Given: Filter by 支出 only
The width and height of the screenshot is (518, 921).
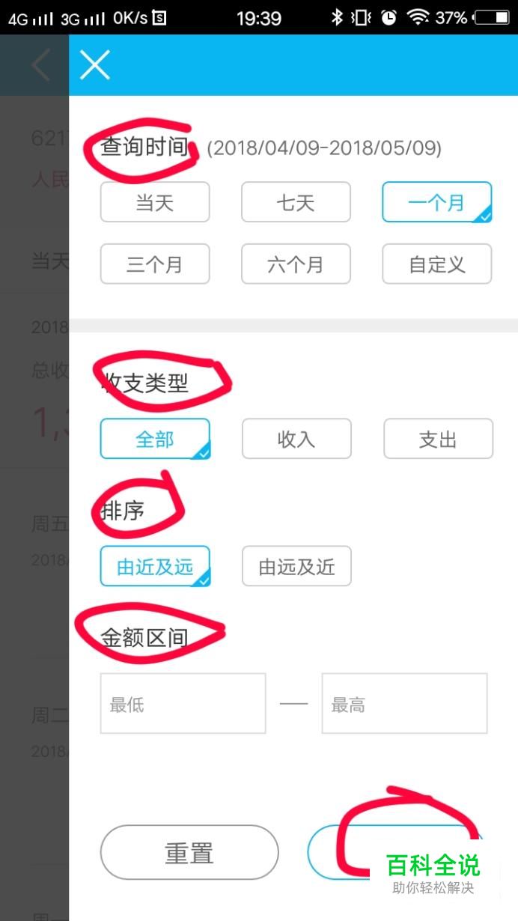Looking at the screenshot, I should (x=438, y=439).
